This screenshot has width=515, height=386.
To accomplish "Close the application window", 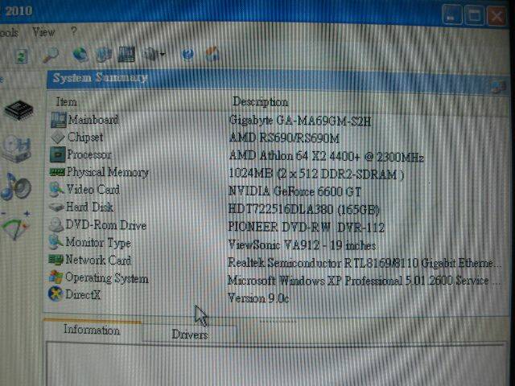I will tap(496, 14).
